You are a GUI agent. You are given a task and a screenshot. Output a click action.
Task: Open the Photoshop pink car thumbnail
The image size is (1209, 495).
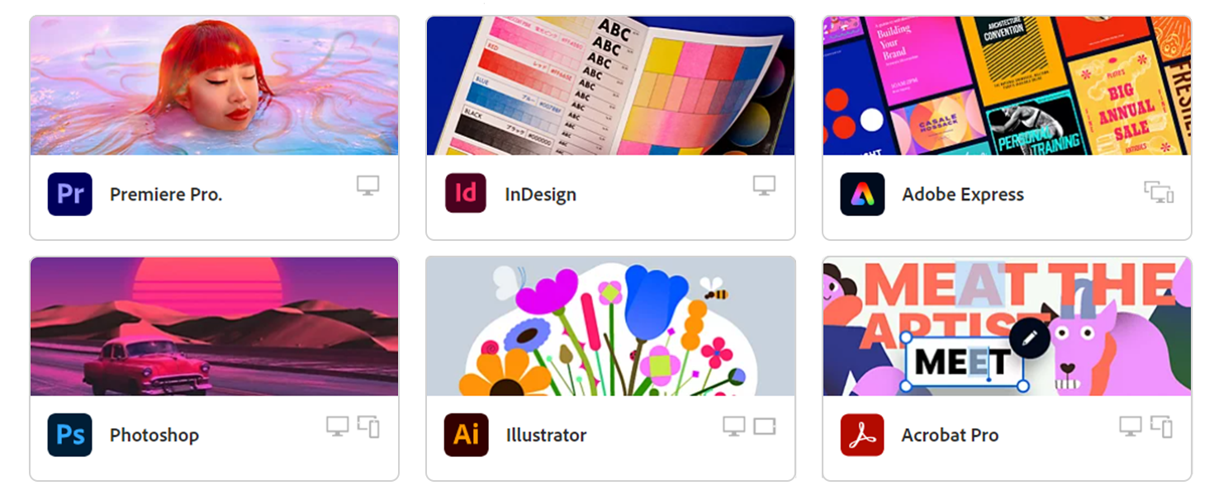coord(215,327)
